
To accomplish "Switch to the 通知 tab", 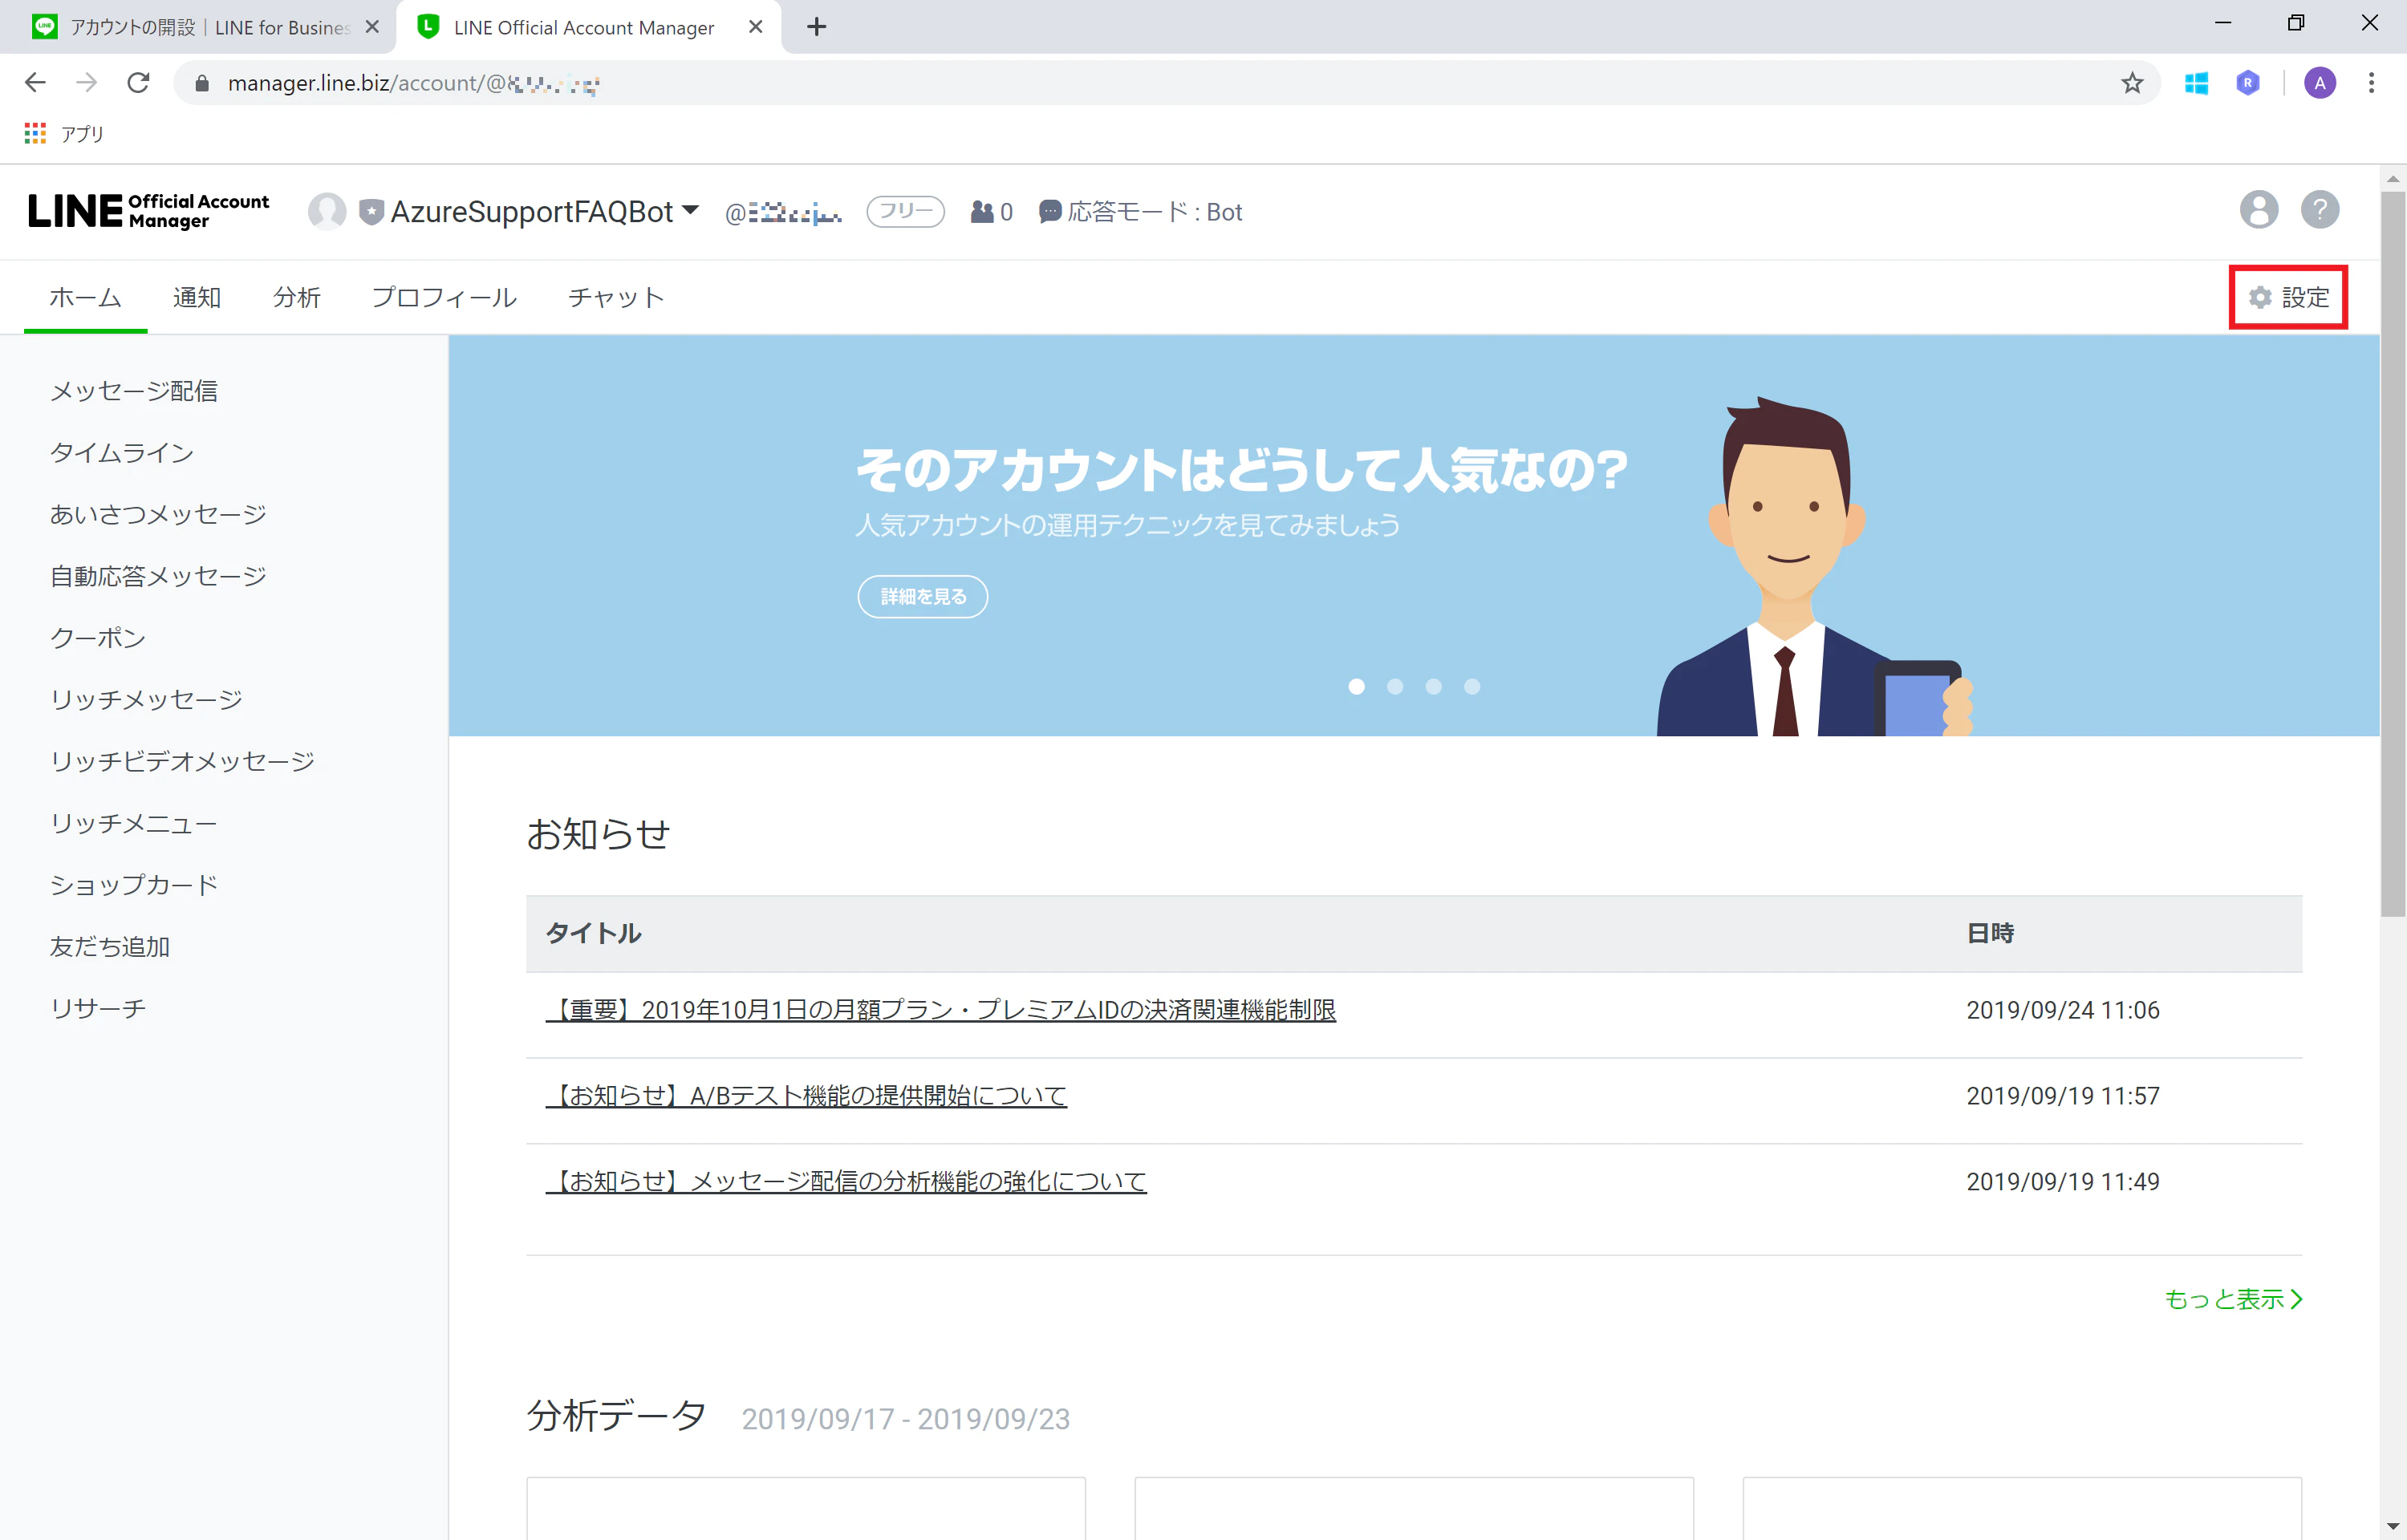I will [x=197, y=297].
